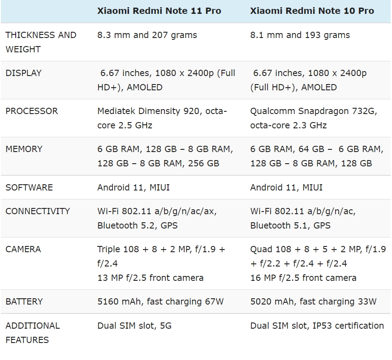Viewport: 392px width, 360px height.
Task: Click the 8.1 mm and 193 grams cell
Action: [x=300, y=35]
